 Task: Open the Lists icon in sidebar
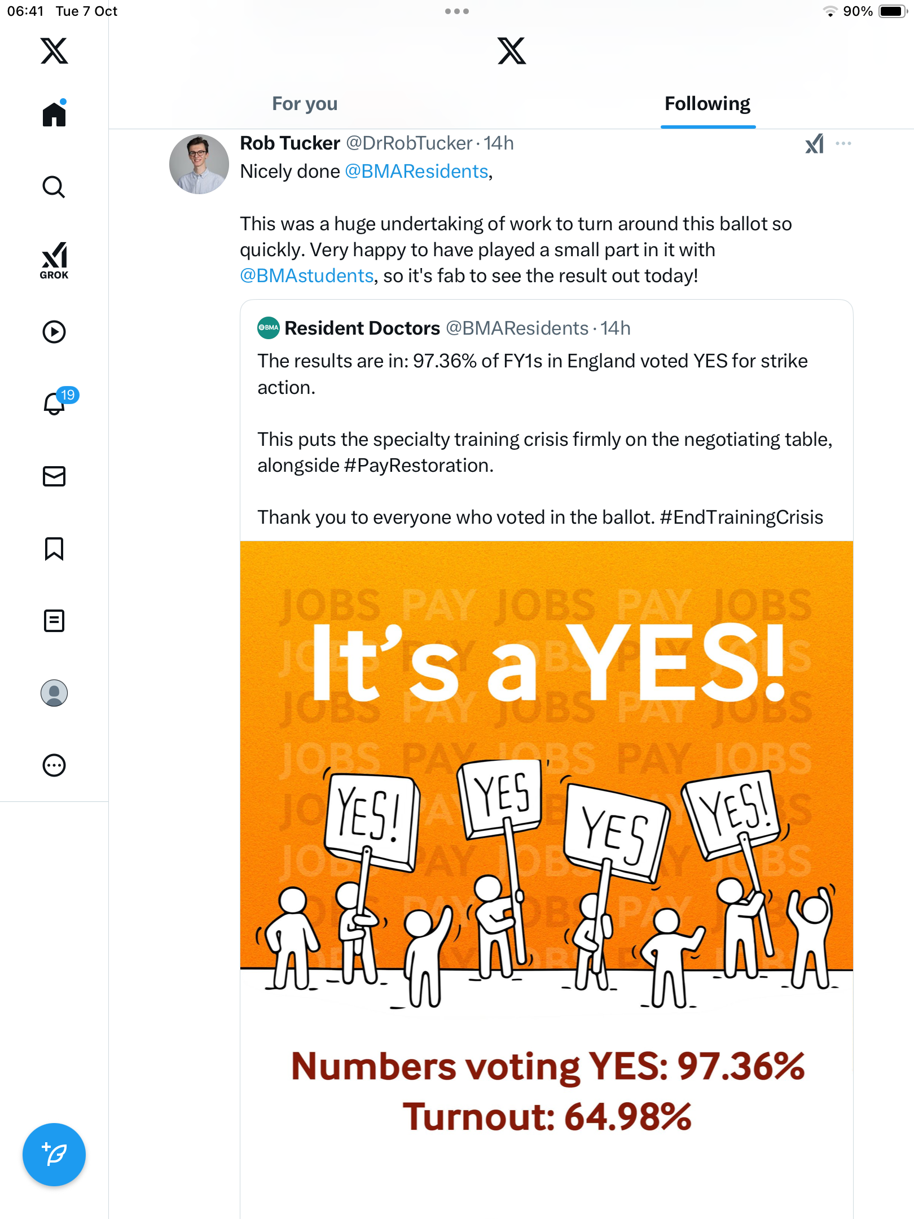click(54, 621)
